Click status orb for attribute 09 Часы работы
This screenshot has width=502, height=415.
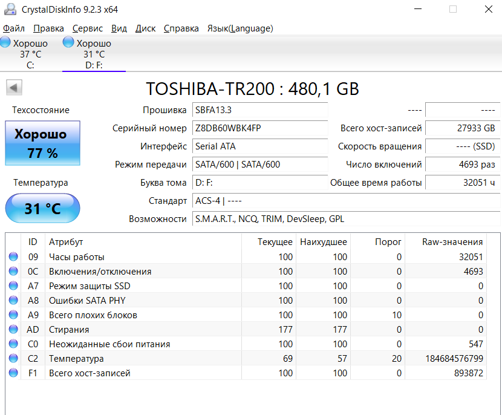pyautogui.click(x=13, y=257)
